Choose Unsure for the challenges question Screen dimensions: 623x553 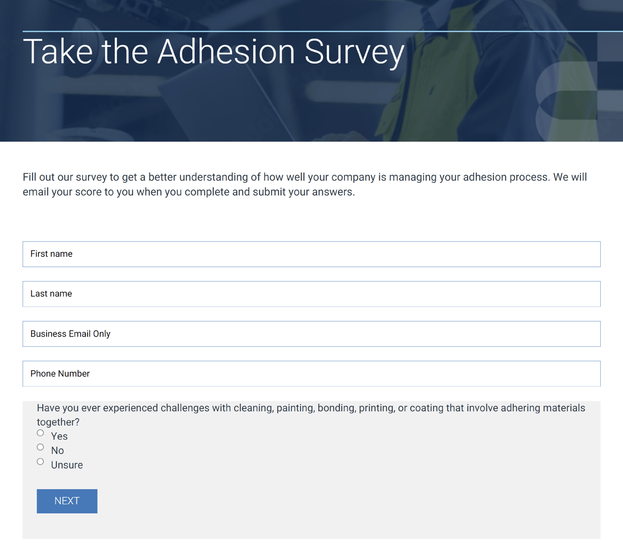40,462
